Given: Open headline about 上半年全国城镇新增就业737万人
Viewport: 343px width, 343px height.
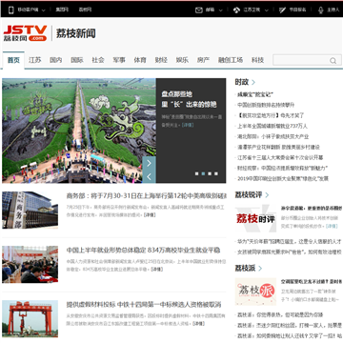Looking at the screenshot, I should click(272, 126).
